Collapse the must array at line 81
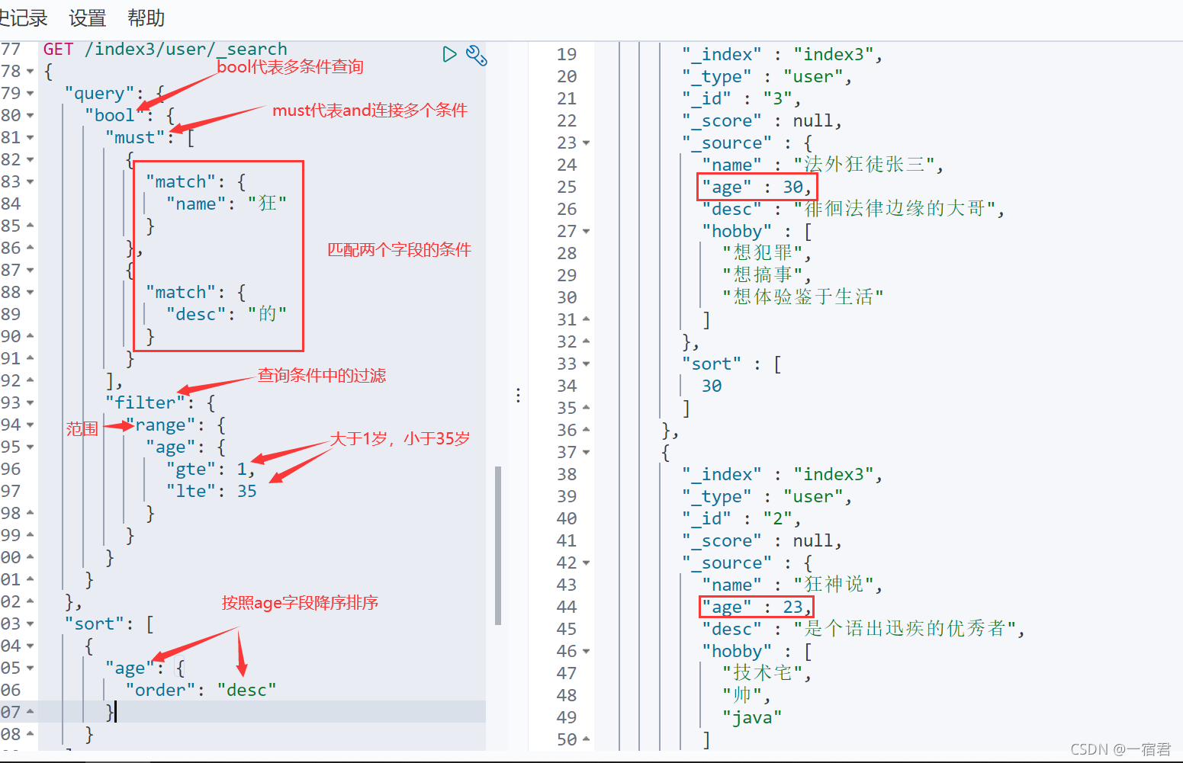This screenshot has width=1183, height=763. coord(30,137)
